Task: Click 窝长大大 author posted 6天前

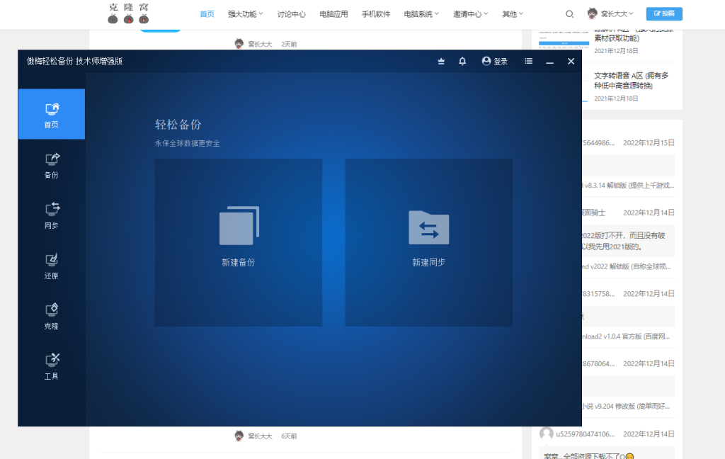Action: click(x=260, y=436)
